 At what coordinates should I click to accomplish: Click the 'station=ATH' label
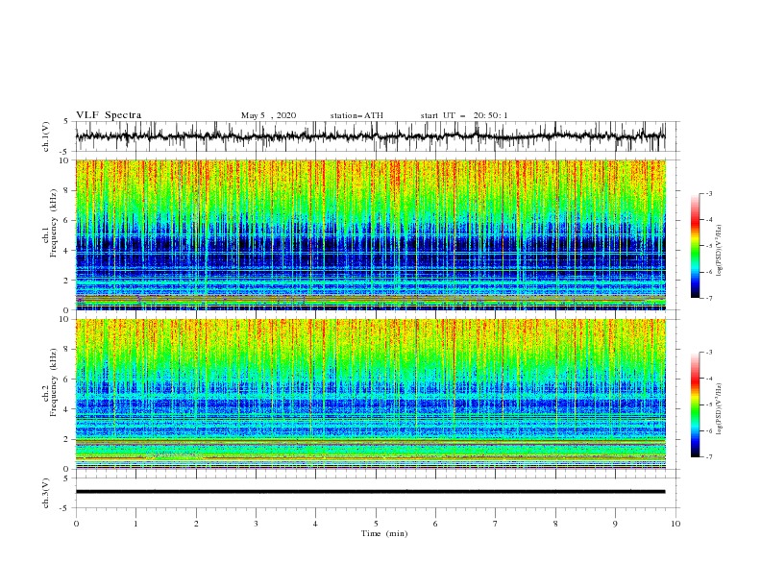pos(356,115)
